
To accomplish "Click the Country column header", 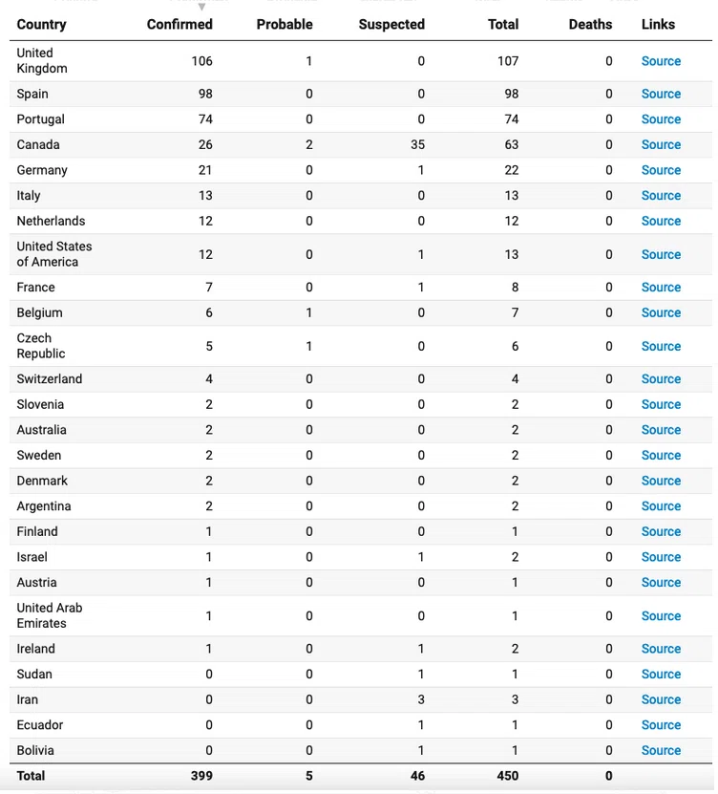I will 41,24.
